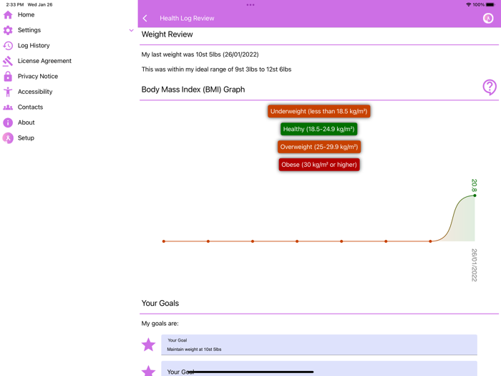Click the three-dot multitasking indicator at top
501x376 pixels.
[x=250, y=5]
